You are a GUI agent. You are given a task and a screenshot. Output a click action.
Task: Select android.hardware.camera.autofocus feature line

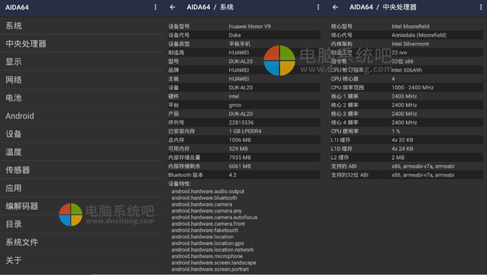coord(215,217)
